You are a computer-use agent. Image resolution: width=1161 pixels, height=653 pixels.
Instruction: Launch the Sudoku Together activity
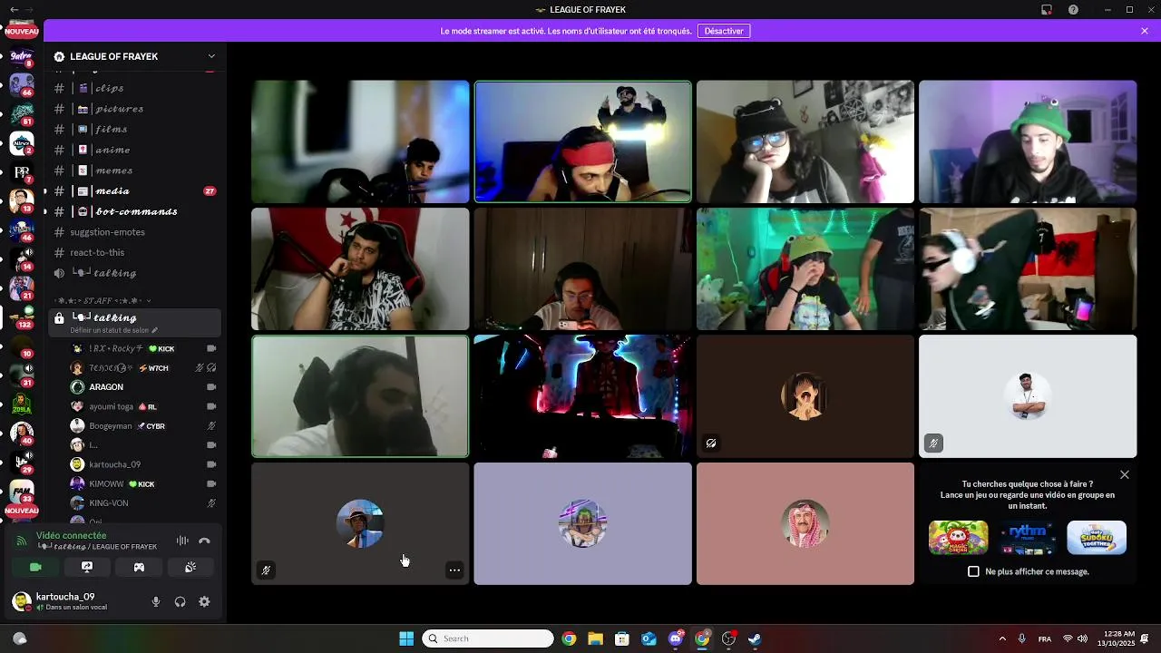pos(1097,538)
